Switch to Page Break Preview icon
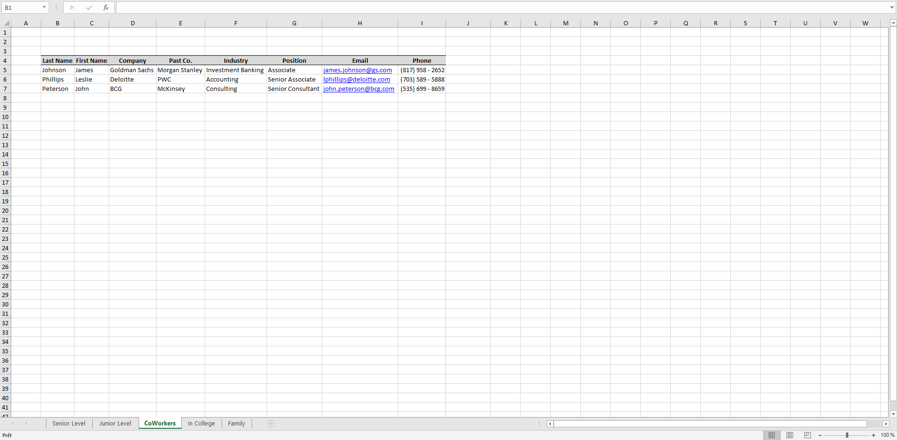This screenshot has height=440, width=897. [807, 435]
